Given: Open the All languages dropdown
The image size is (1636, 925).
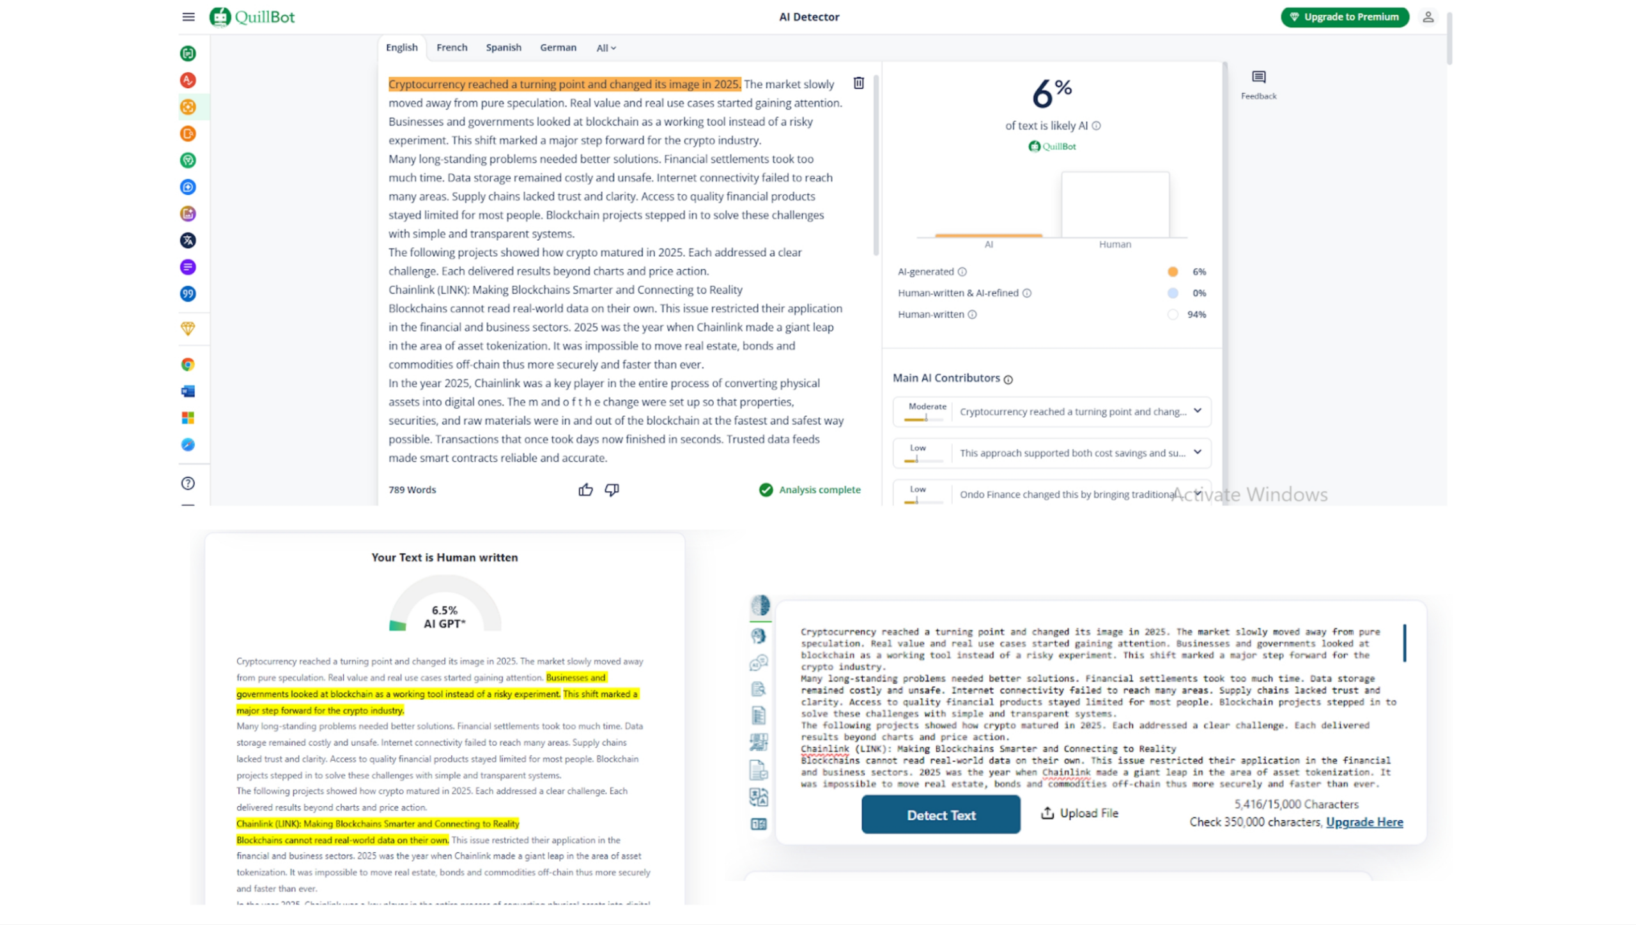Looking at the screenshot, I should [x=606, y=48].
